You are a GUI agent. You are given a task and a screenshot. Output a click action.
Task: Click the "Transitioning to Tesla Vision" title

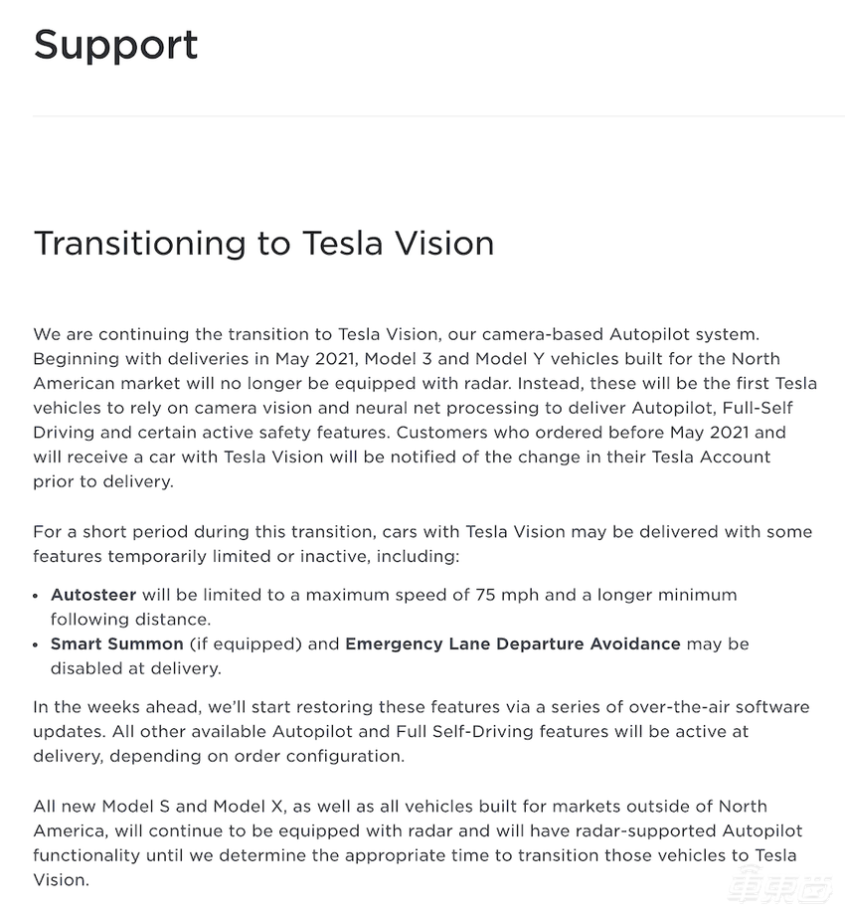coord(263,243)
